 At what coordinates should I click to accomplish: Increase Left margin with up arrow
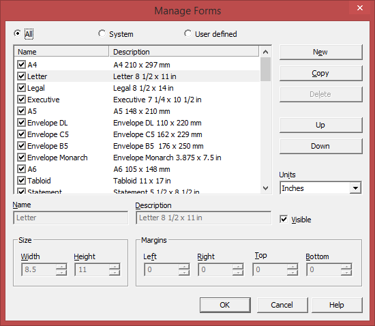(184, 267)
